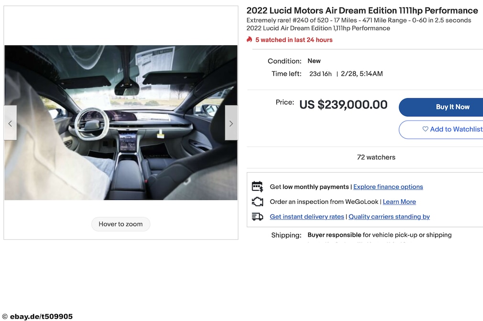Toggle Add to Watchlist for this listing

click(454, 129)
